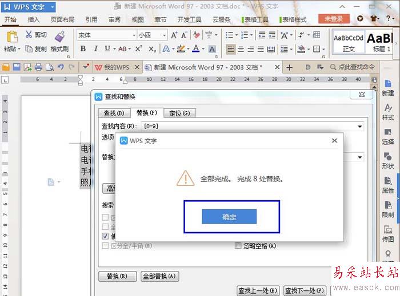Open paste options dropdown arrow
The width and height of the screenshot is (400, 296).
(19, 49)
